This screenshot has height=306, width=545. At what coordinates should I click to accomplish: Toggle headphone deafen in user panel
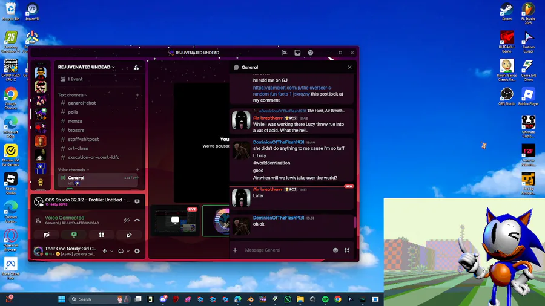pyautogui.click(x=121, y=251)
